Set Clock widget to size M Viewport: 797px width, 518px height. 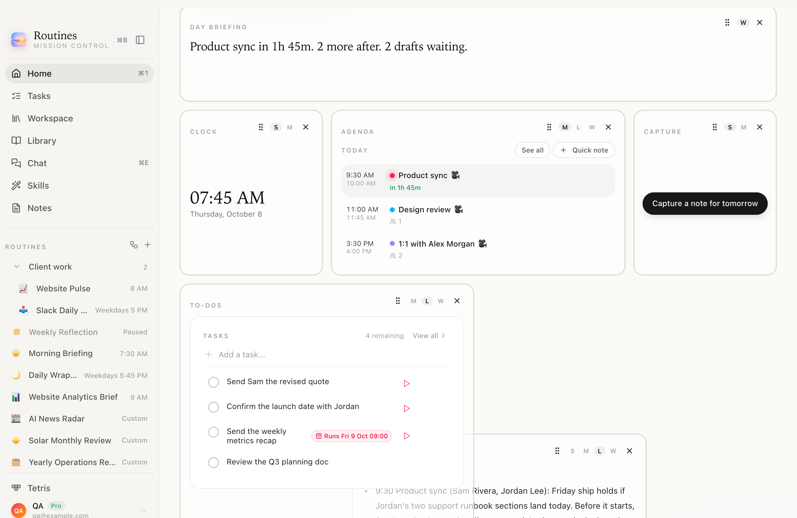290,127
